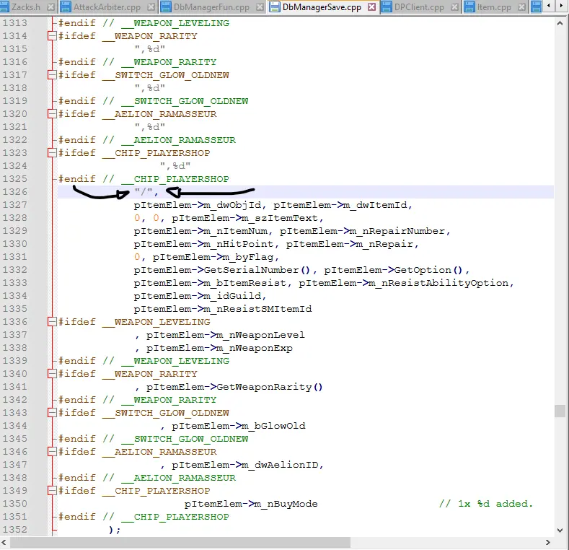Collapse the __AELION_RAMASSEUR block at line 1320
This screenshot has height=550, width=569.
52,114
